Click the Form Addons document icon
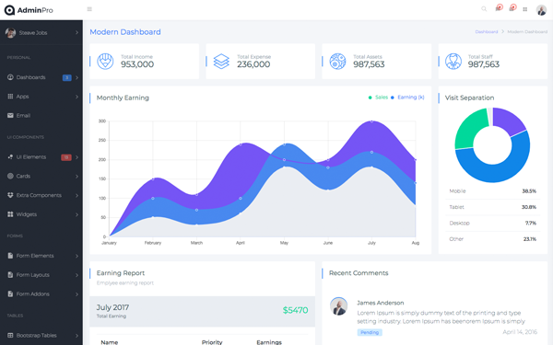This screenshot has width=553, height=345. click(10, 293)
